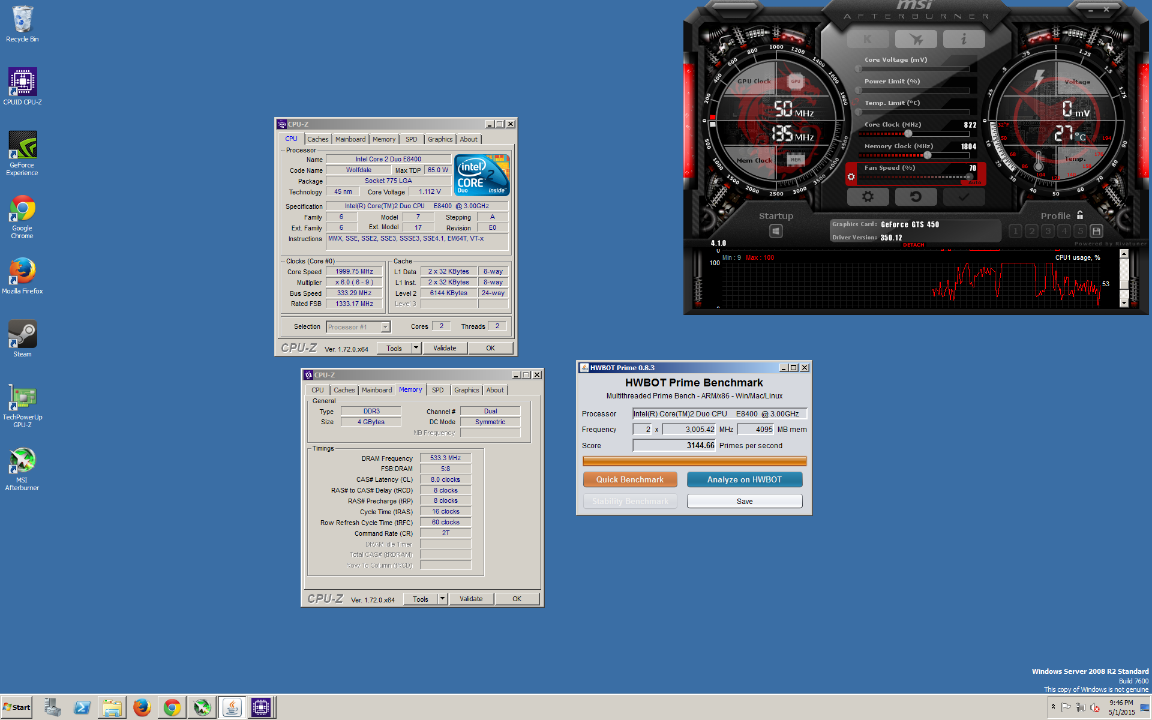
Task: Run the Quick Benchmark in HWBOT Prime
Action: coord(630,479)
